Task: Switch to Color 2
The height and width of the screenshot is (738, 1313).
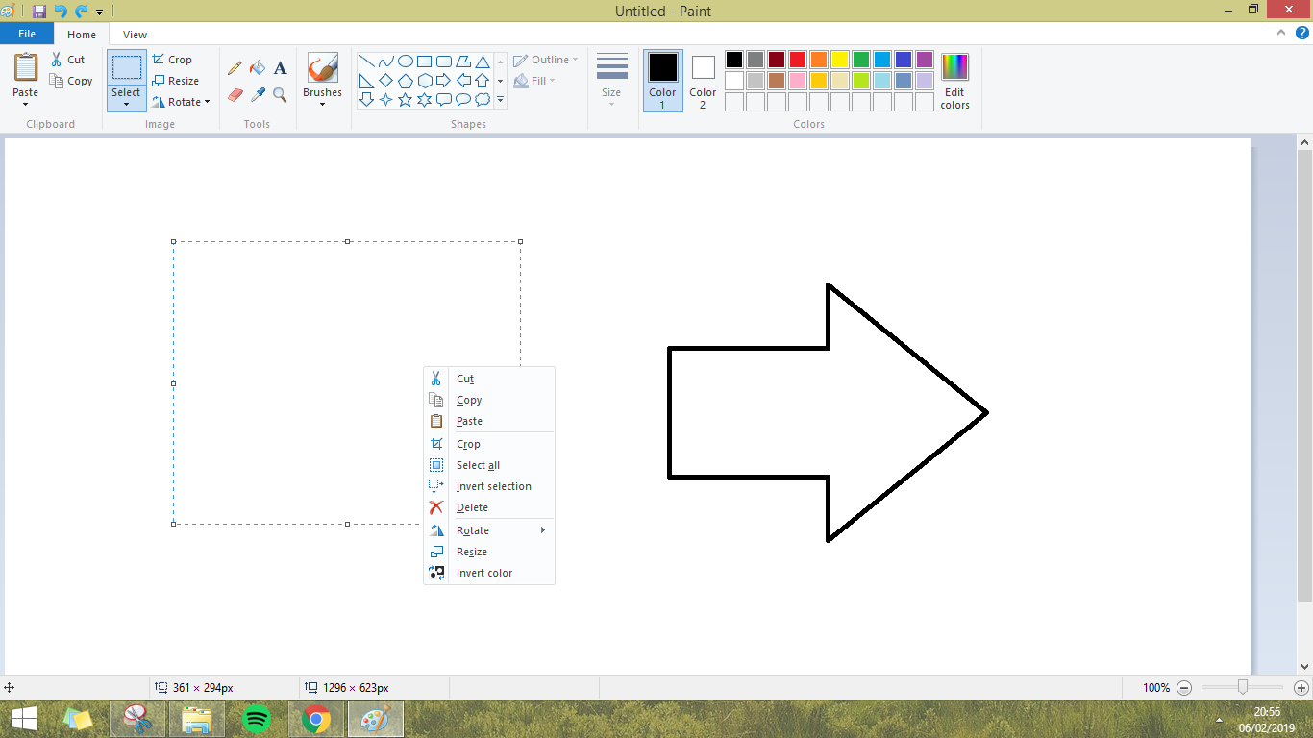Action: click(x=703, y=81)
